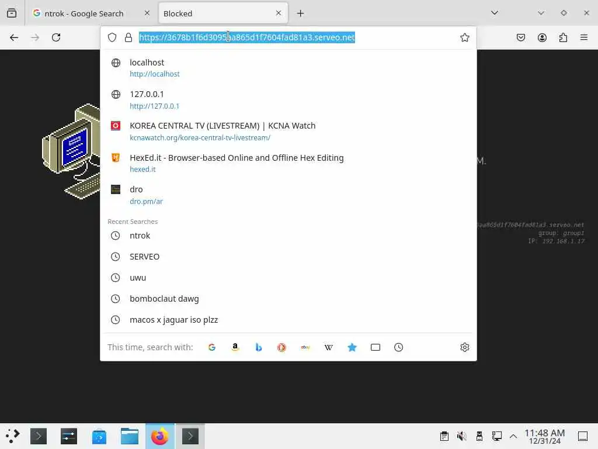Focus Firefox window in taskbar
Viewport: 598px width, 449px height.
160,436
